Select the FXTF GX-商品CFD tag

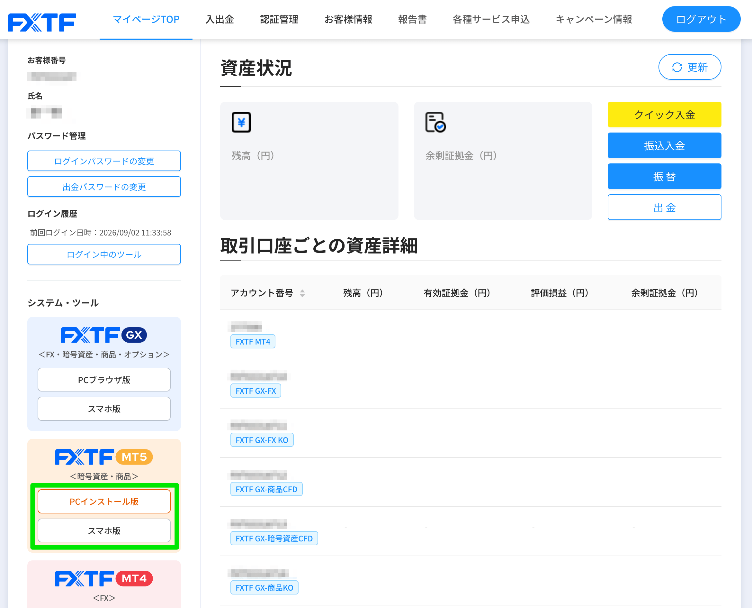[266, 489]
